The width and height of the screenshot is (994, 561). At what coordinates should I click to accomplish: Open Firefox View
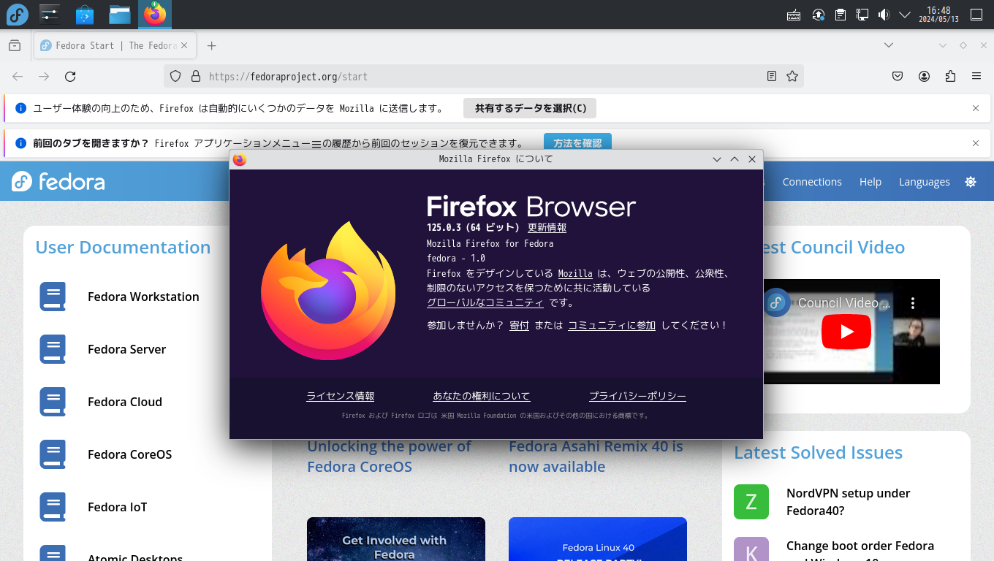coord(15,45)
